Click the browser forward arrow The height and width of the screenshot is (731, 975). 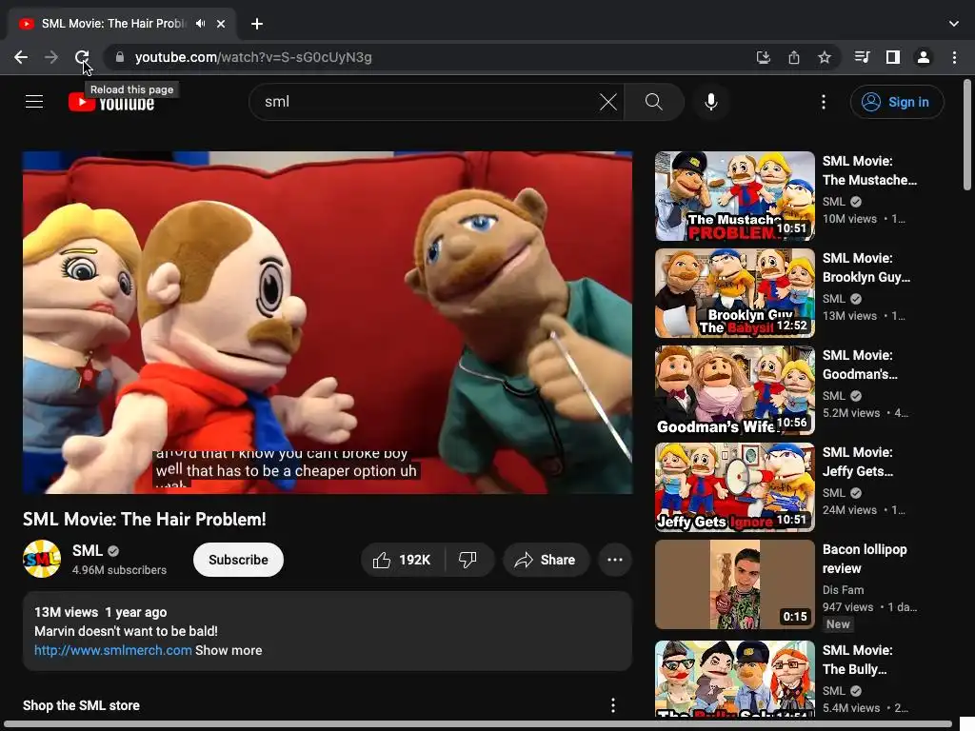pos(51,57)
